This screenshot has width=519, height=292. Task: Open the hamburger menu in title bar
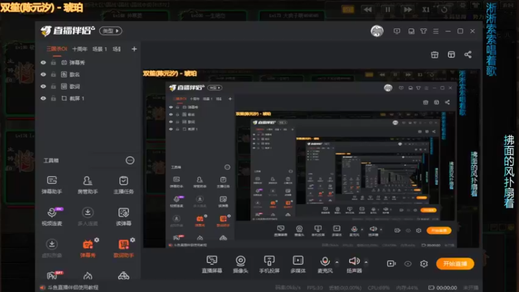coord(435,31)
